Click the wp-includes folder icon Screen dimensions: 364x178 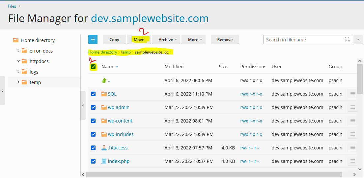click(104, 134)
